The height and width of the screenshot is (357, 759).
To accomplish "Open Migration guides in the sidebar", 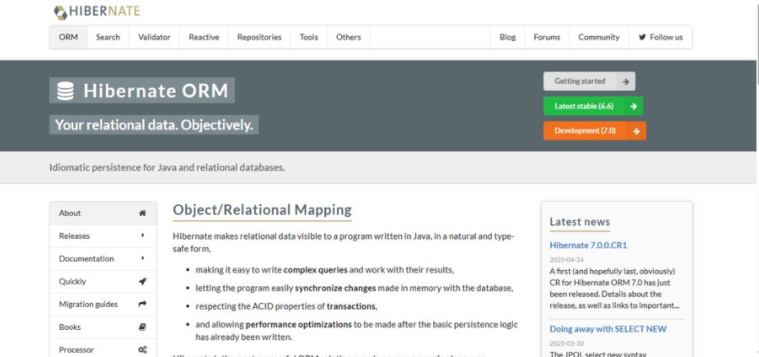I will (103, 304).
